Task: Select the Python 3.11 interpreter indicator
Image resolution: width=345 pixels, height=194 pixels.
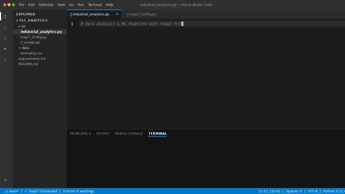Action: tap(334, 191)
